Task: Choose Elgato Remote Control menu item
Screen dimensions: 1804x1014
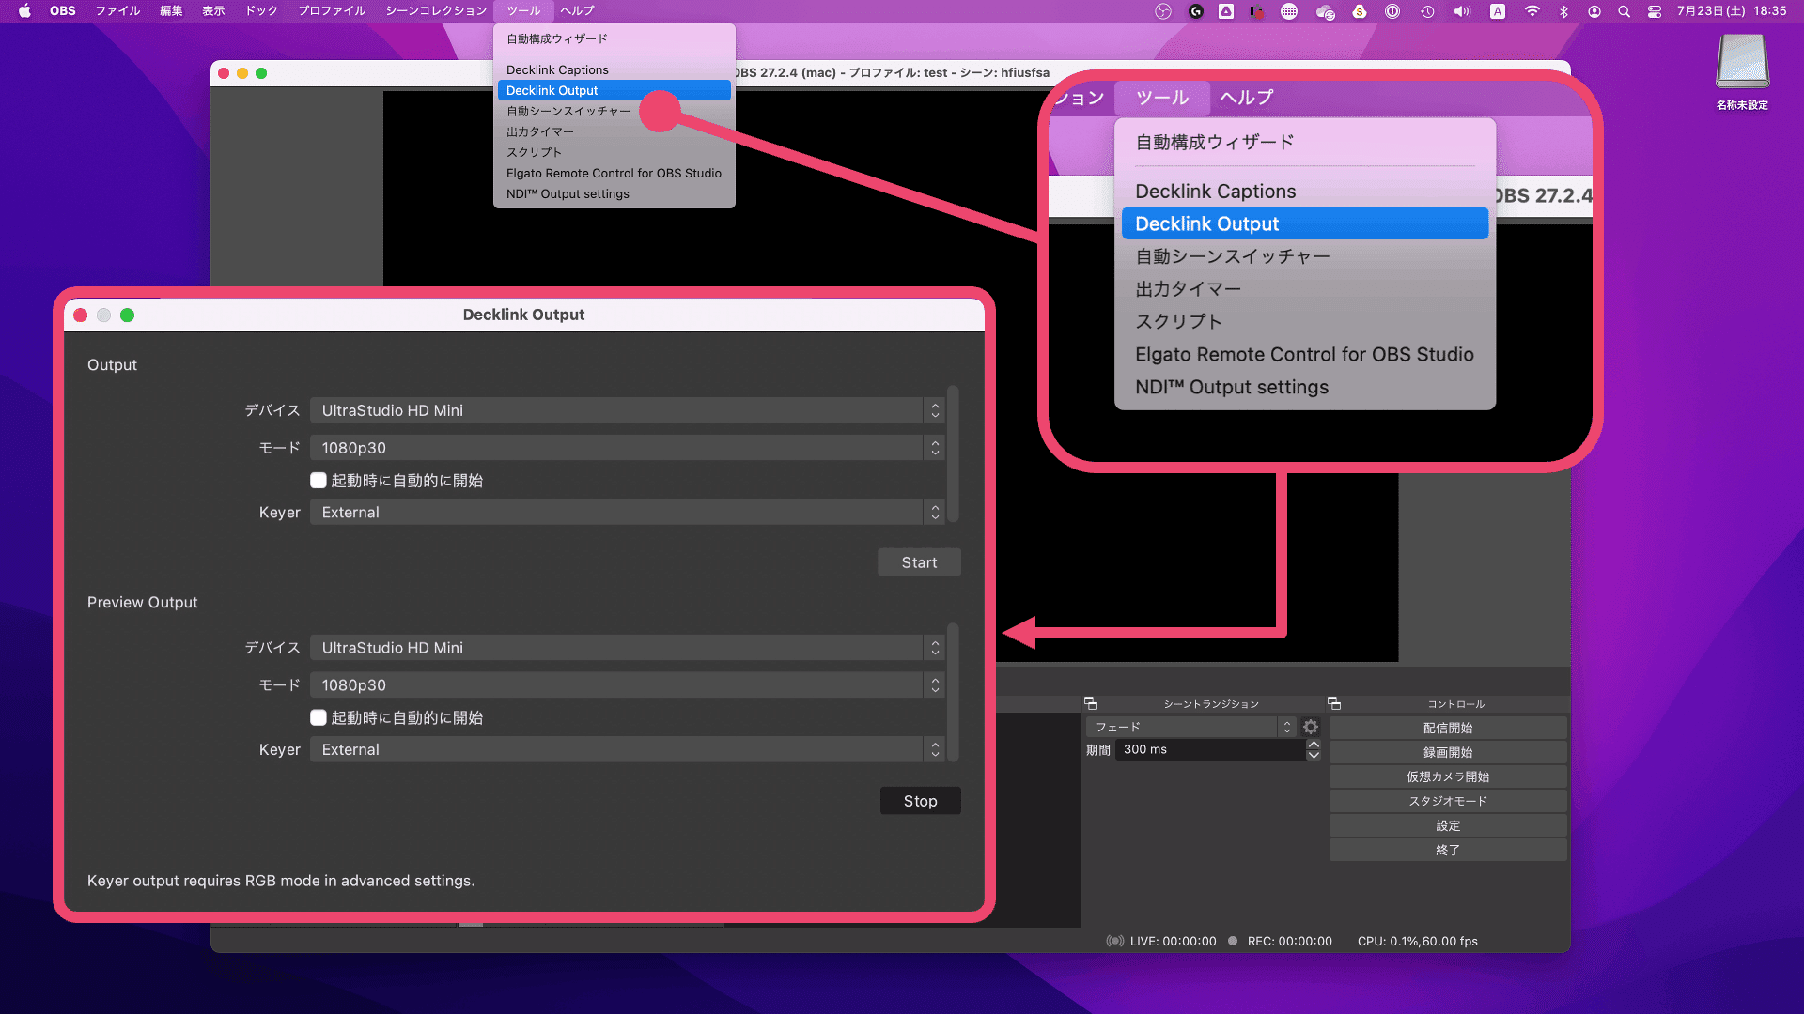Action: tap(614, 173)
